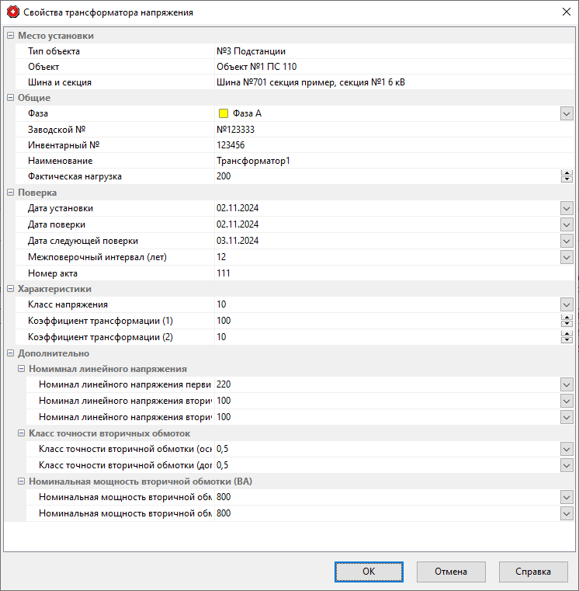Click Фактическая нагрузка spinner control

pyautogui.click(x=567, y=176)
